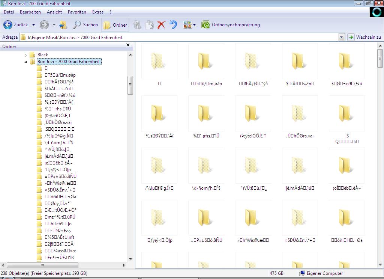Expand the Black folder in tree
Screen dimensions: 384x279
pyautogui.click(x=25, y=55)
